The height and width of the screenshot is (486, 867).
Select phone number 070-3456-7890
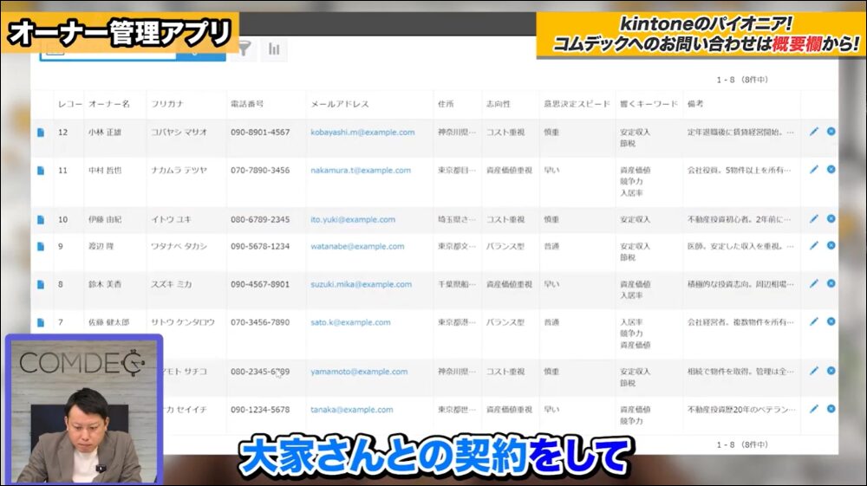(260, 322)
